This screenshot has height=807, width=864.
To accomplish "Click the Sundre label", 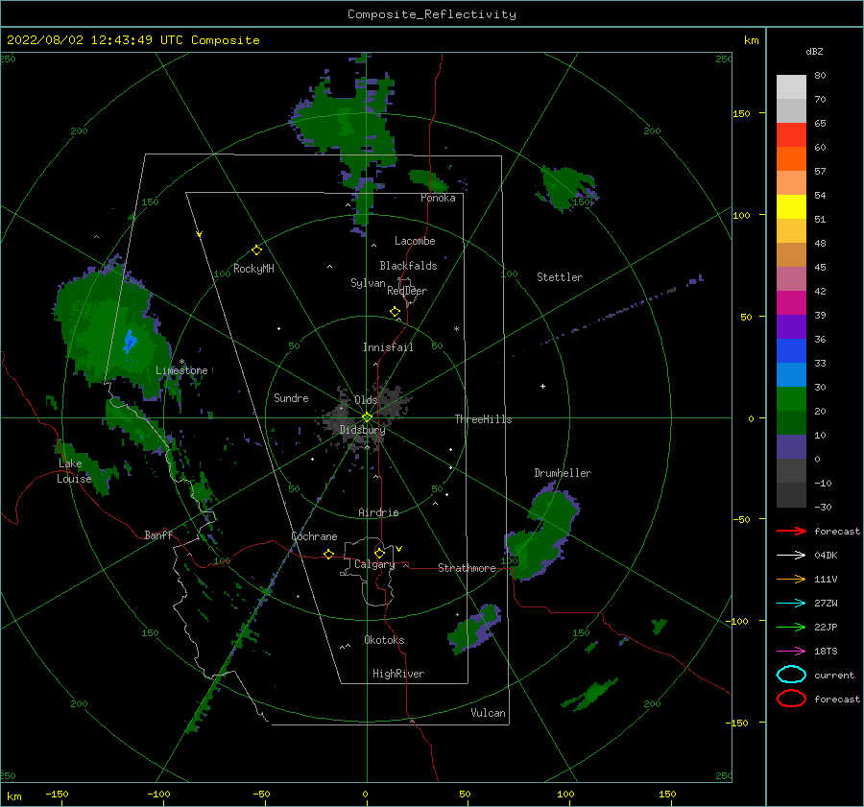I will pos(291,397).
